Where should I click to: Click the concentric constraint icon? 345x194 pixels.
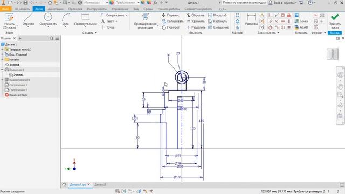(x=282, y=15)
